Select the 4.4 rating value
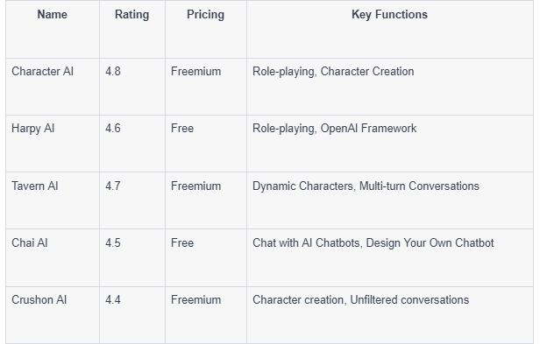The height and width of the screenshot is (344, 540). 113,299
